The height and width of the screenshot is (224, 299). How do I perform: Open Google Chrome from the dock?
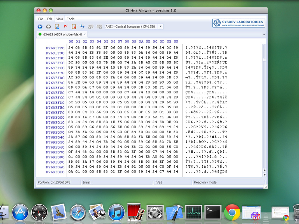pos(232,213)
